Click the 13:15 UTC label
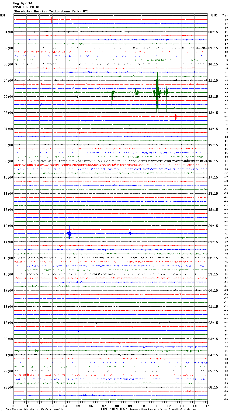 pyautogui.click(x=213, y=113)
